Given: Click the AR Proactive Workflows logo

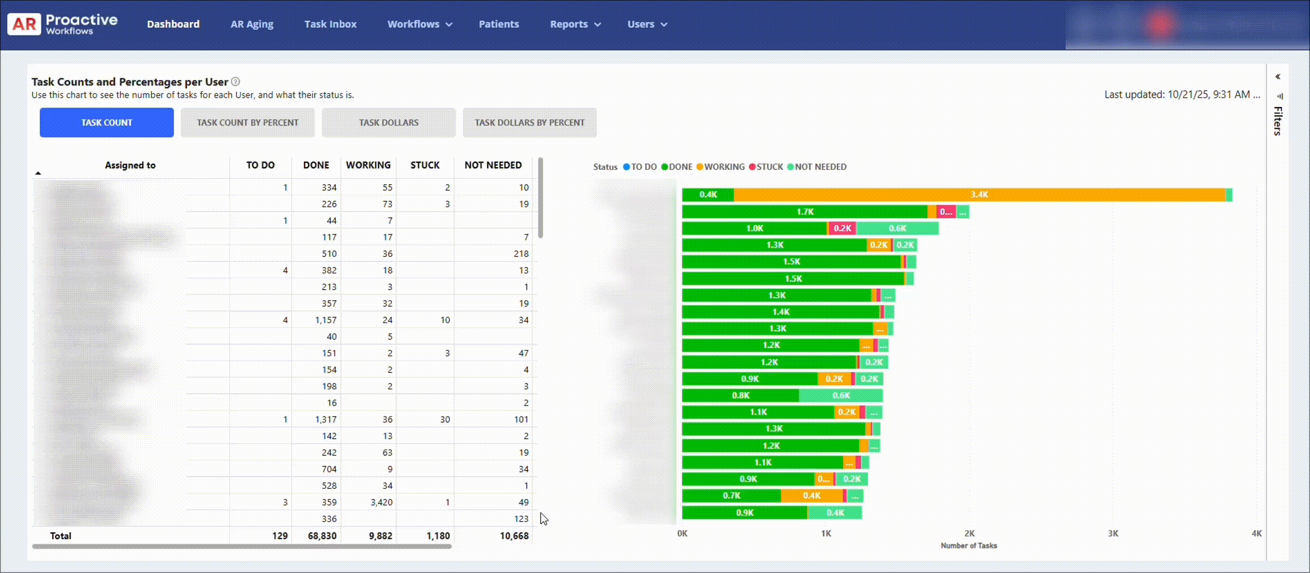Looking at the screenshot, I should coord(62,24).
